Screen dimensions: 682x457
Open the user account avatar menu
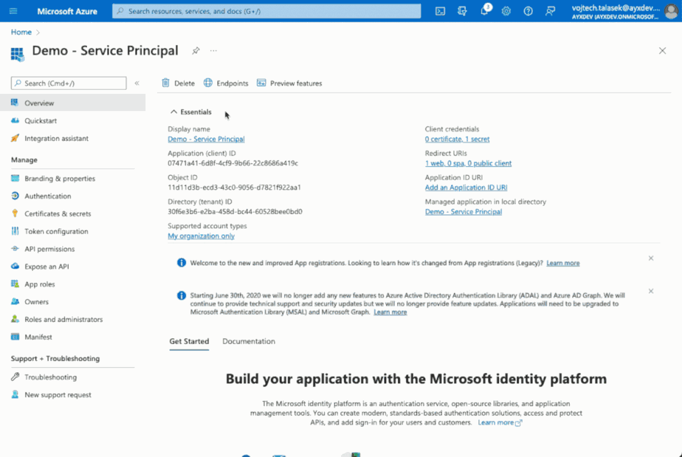pos(671,11)
